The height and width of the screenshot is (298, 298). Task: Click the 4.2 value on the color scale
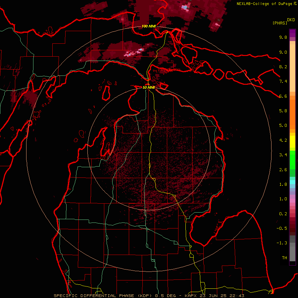pos(283,140)
